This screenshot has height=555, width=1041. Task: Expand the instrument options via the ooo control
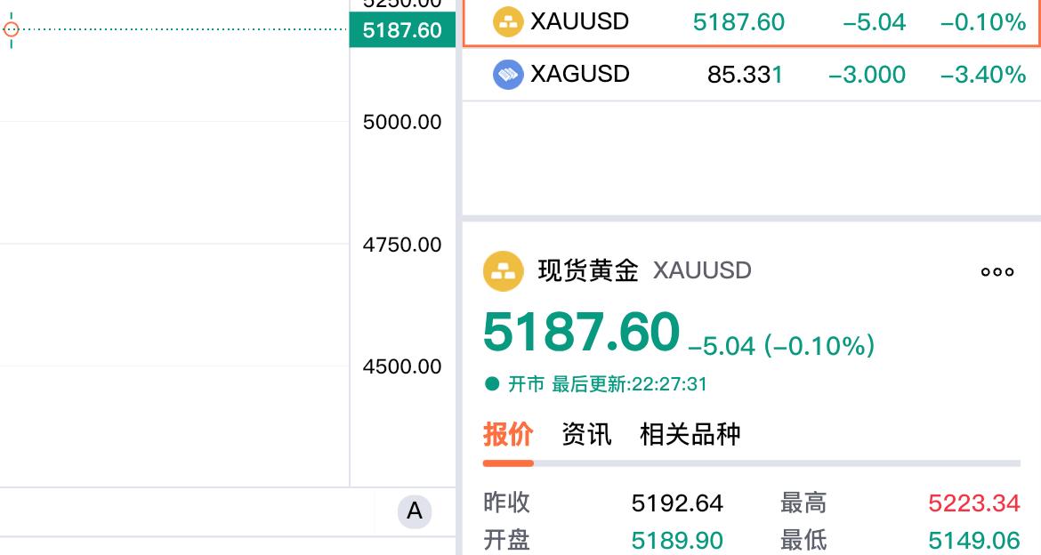click(x=996, y=272)
